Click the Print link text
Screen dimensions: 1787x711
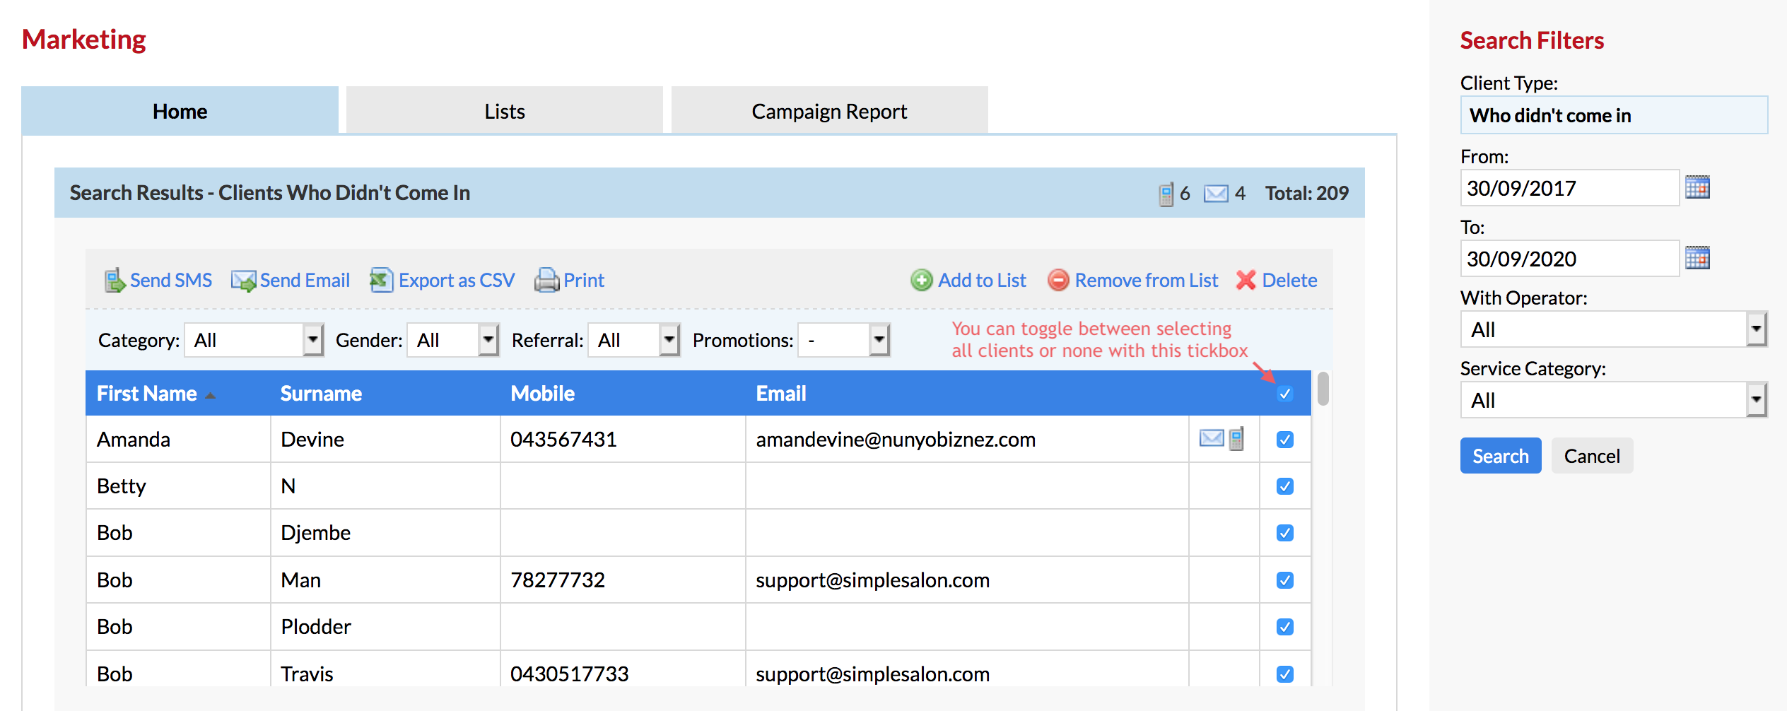coord(584,281)
